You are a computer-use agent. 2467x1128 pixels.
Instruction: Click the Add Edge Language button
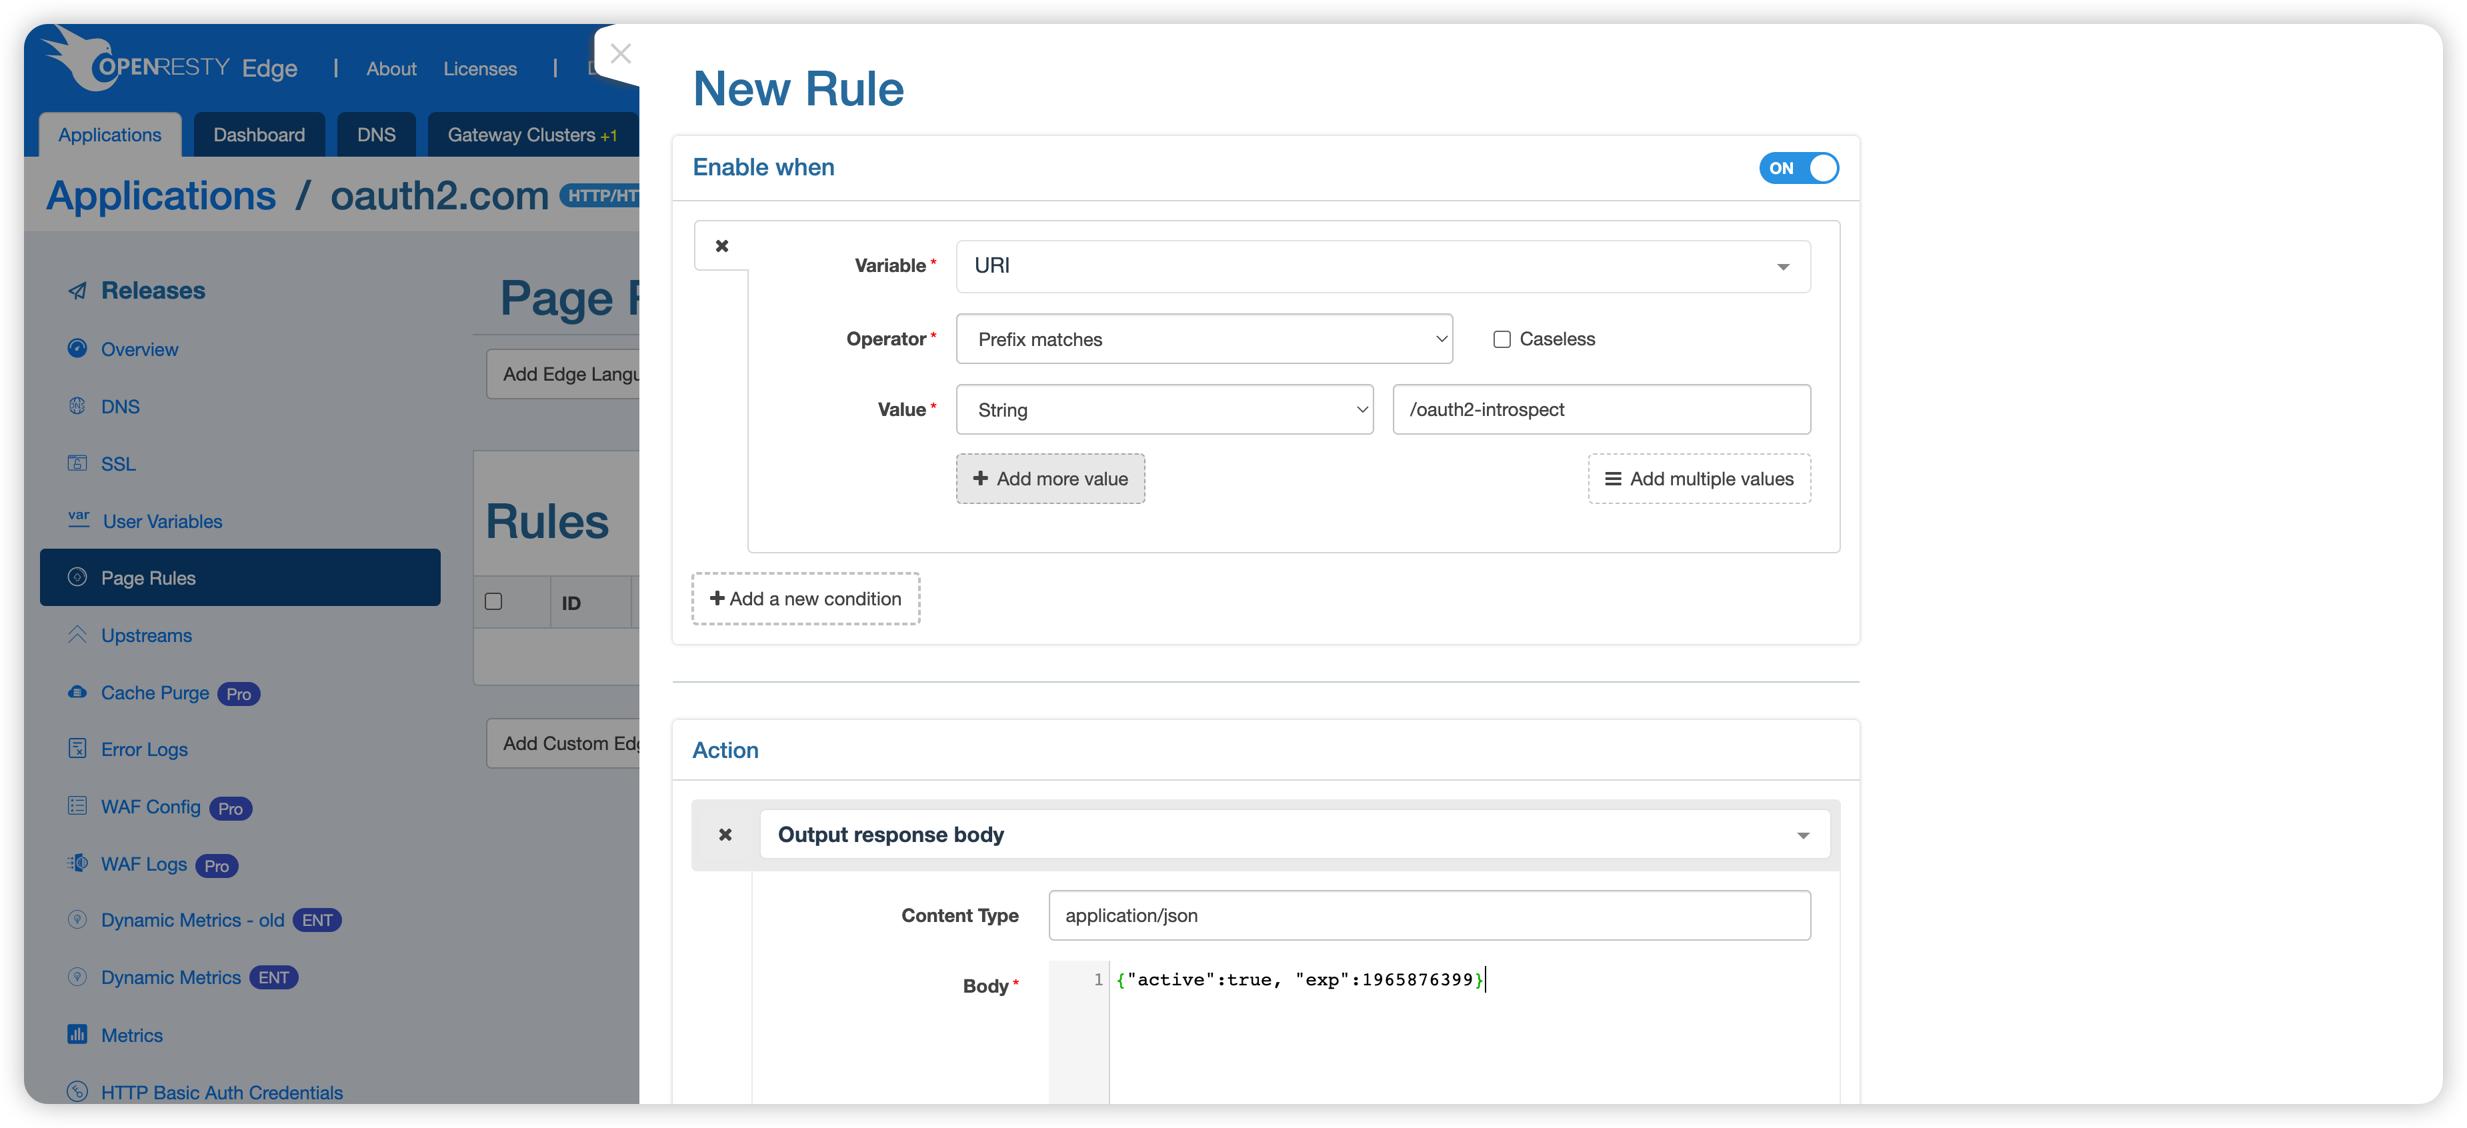(563, 375)
